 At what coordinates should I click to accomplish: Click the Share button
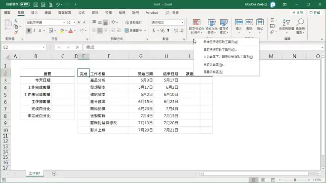pyautogui.click(x=297, y=13)
